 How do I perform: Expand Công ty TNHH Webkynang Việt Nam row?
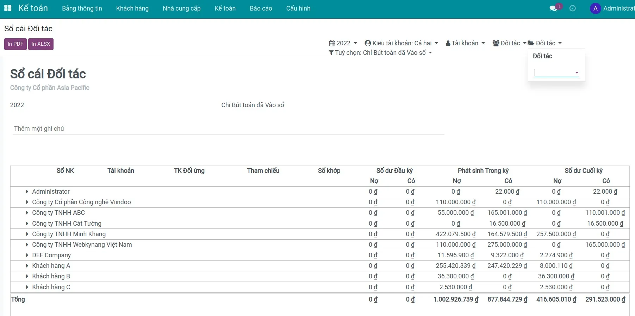pyautogui.click(x=27, y=245)
